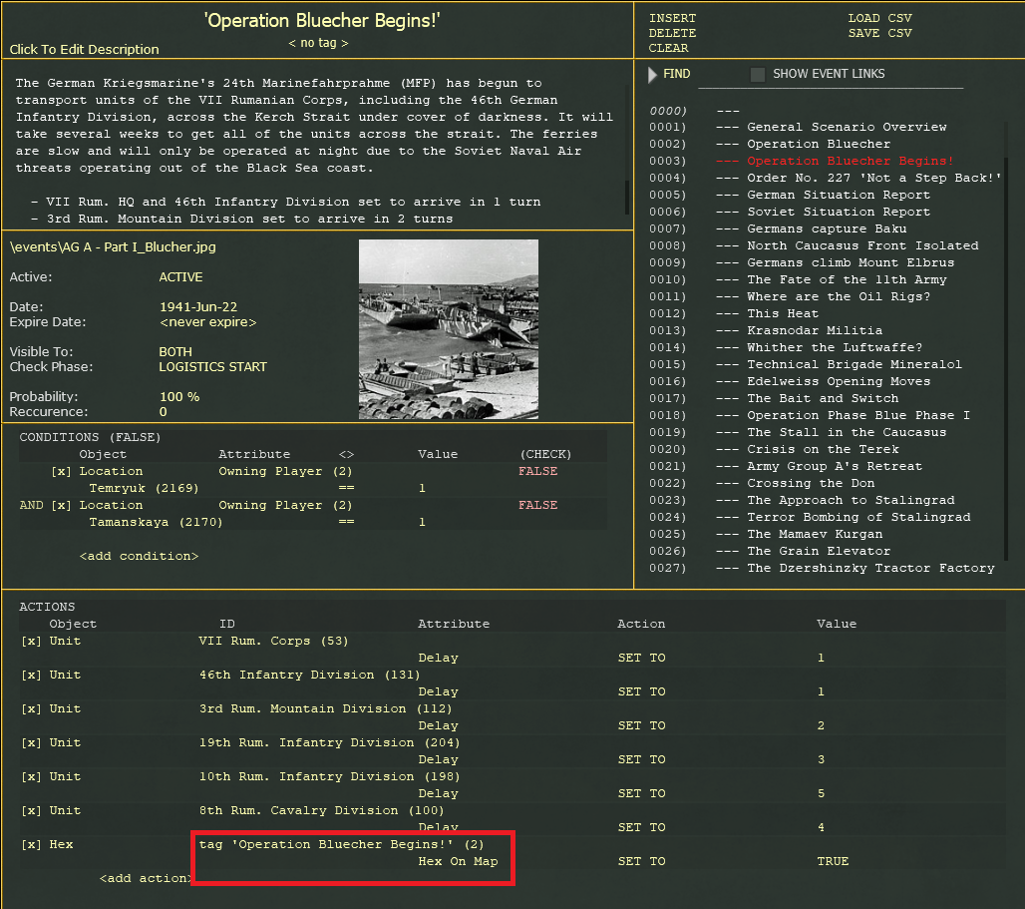Click the TRUE value of Hex action
The height and width of the screenshot is (909, 1025).
833,862
